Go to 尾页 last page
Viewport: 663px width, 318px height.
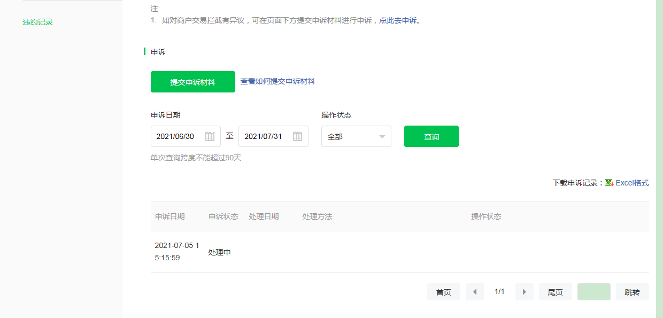[x=556, y=292]
